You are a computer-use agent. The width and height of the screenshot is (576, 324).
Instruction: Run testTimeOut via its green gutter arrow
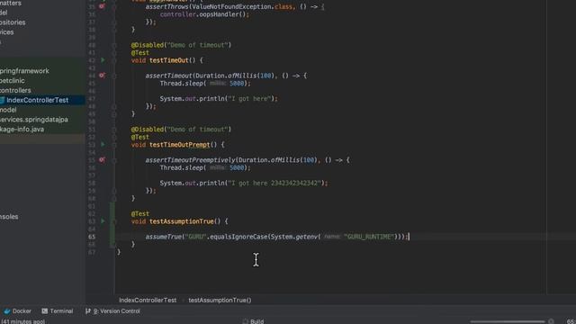click(x=103, y=60)
